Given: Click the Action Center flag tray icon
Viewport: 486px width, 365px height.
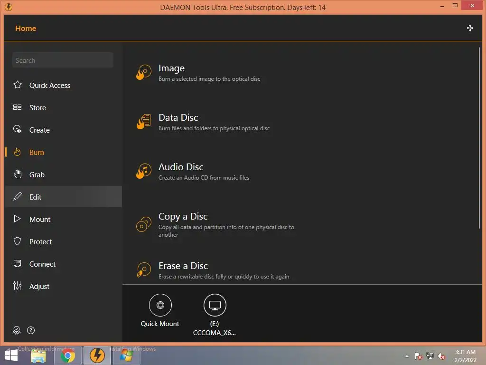Looking at the screenshot, I should point(419,356).
